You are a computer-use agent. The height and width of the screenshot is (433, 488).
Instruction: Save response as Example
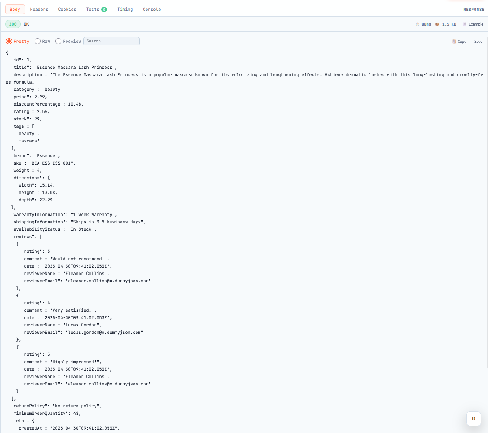point(473,24)
